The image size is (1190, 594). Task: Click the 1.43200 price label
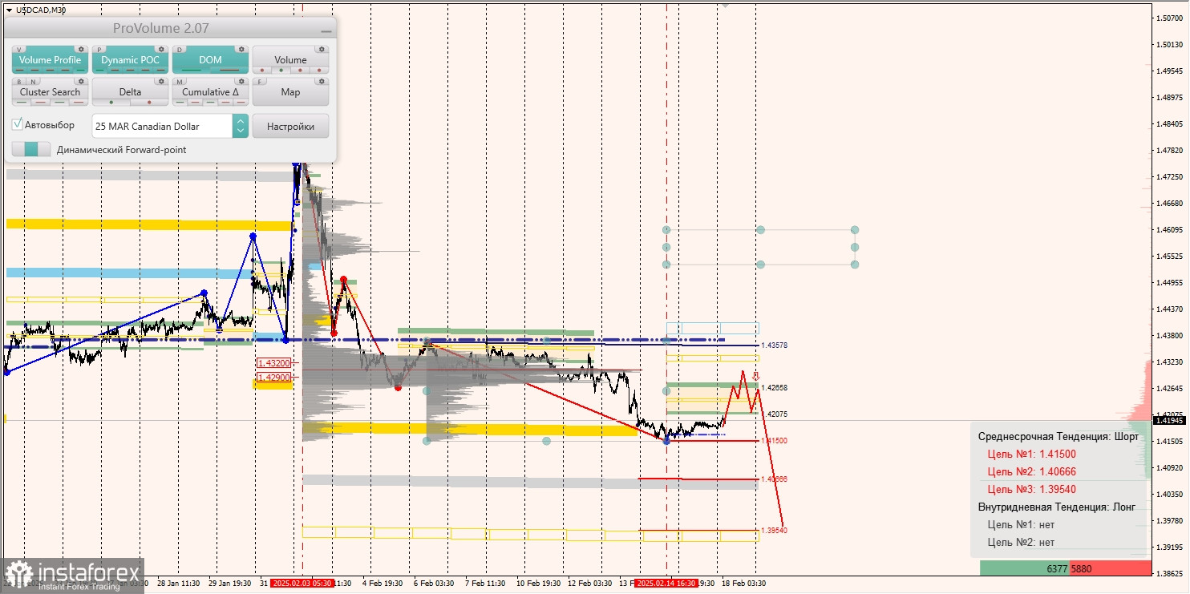pos(274,363)
